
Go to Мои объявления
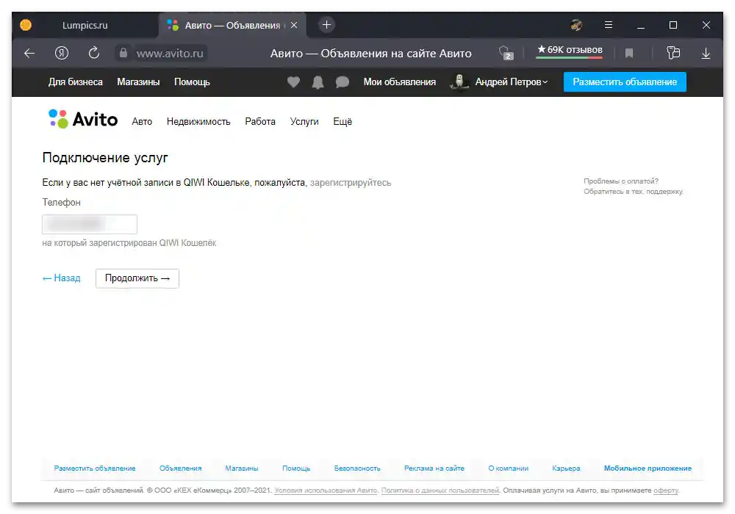[x=399, y=82]
